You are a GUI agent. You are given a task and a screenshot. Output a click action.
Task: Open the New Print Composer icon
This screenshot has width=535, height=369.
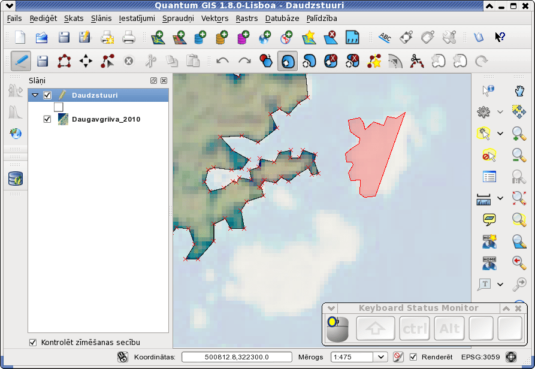point(107,37)
